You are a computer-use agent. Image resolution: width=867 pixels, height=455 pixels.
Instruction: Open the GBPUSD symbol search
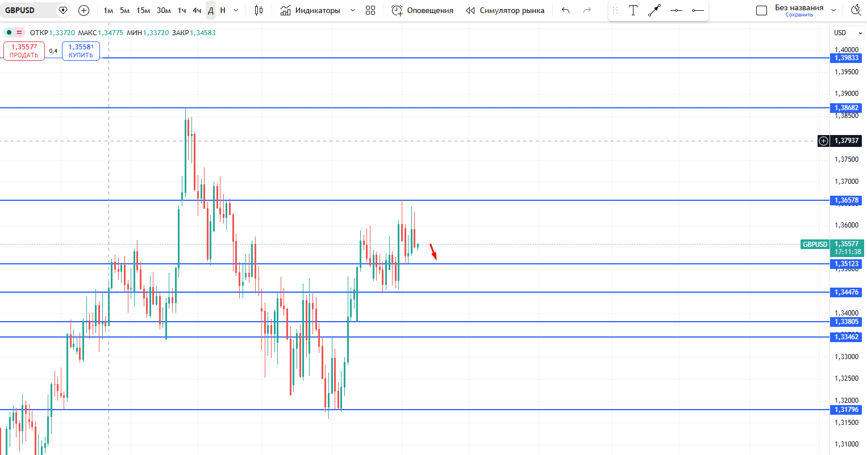(x=20, y=10)
